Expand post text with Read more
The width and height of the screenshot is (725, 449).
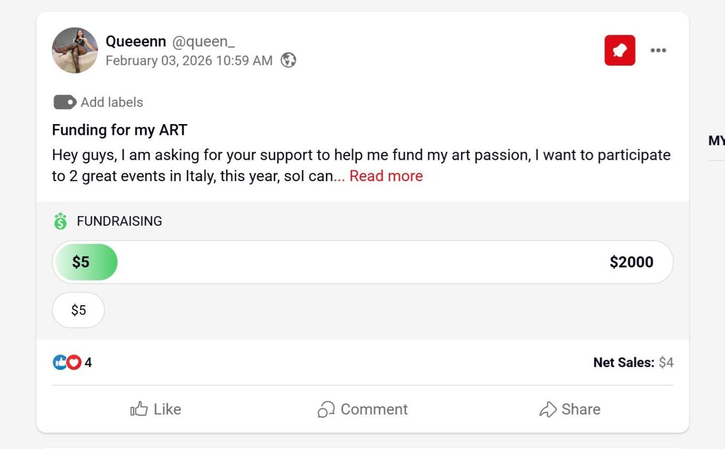coord(385,176)
